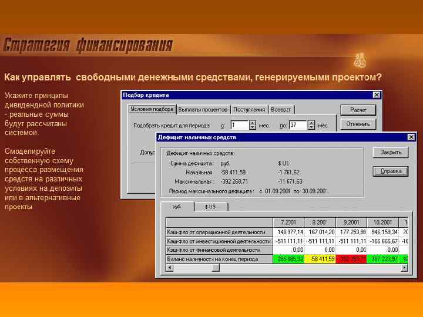Click maximum deficit value -392 268,71

[x=234, y=181]
